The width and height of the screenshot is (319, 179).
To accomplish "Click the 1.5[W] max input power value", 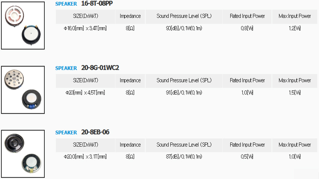I will click(294, 93).
